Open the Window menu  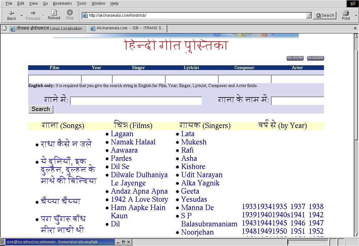point(98,3)
